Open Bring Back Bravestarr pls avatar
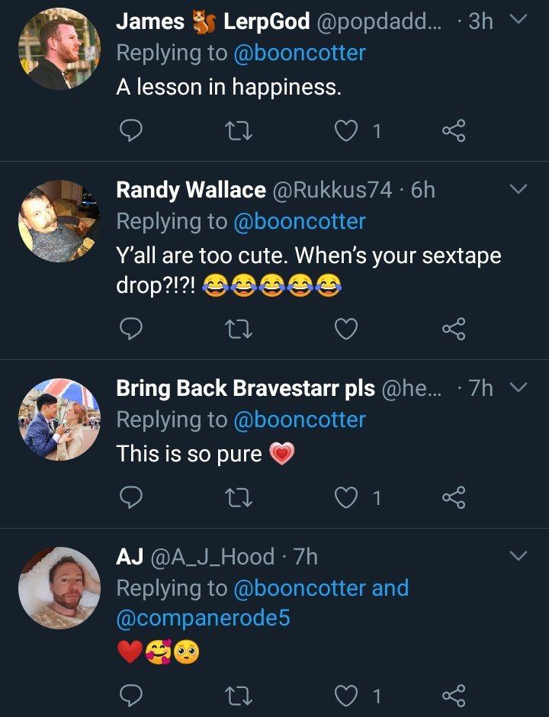The width and height of the screenshot is (549, 717). coord(59,420)
